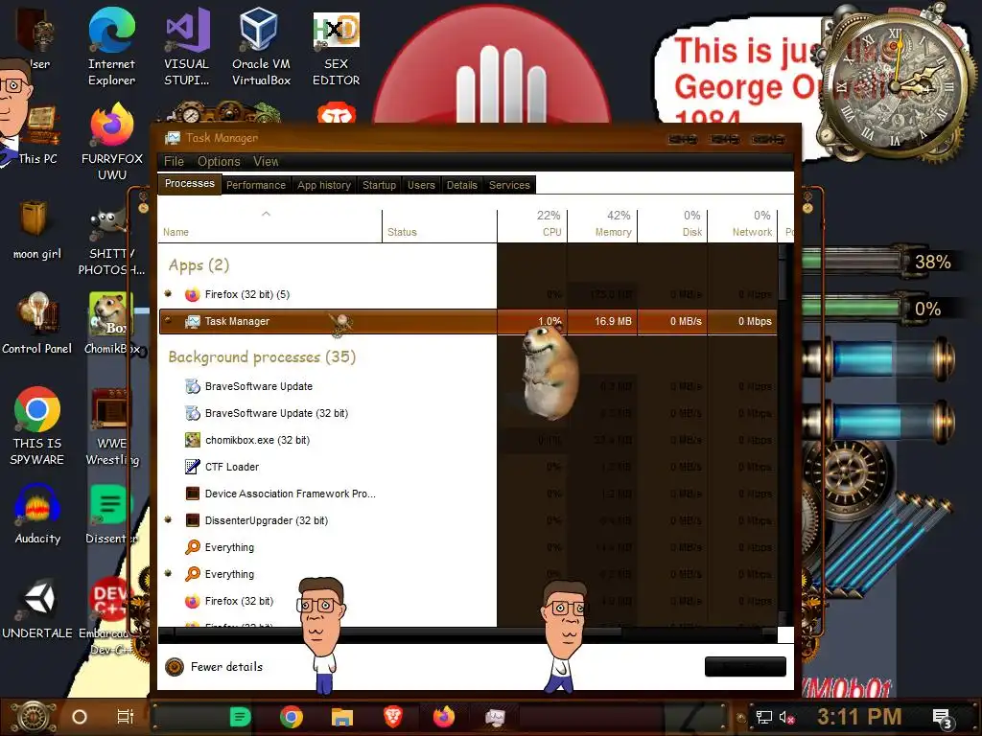This screenshot has width=982, height=736.
Task: Sort by the CPU column header
Action: pyautogui.click(x=532, y=225)
